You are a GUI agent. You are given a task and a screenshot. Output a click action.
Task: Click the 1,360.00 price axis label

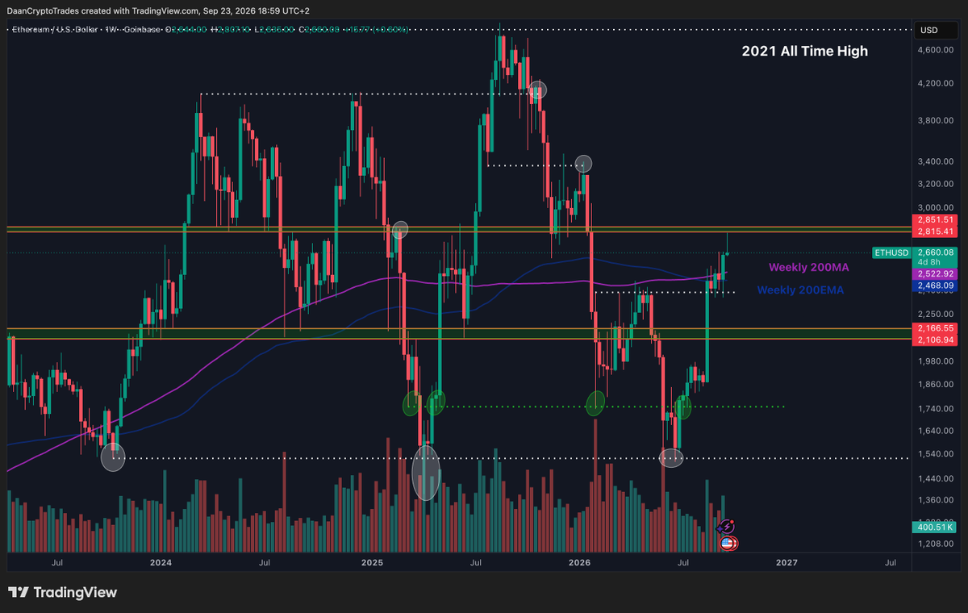tap(936, 500)
